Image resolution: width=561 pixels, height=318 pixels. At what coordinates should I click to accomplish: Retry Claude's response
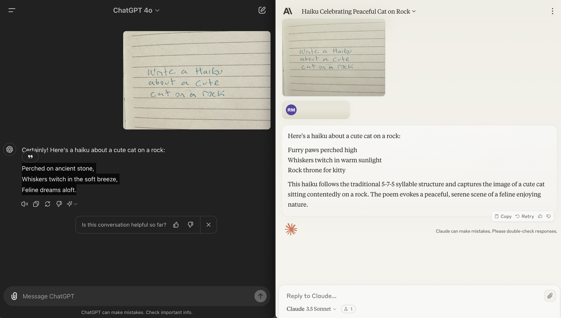[x=524, y=216]
